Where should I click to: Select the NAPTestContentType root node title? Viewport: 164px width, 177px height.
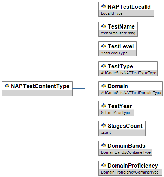coord(40,86)
